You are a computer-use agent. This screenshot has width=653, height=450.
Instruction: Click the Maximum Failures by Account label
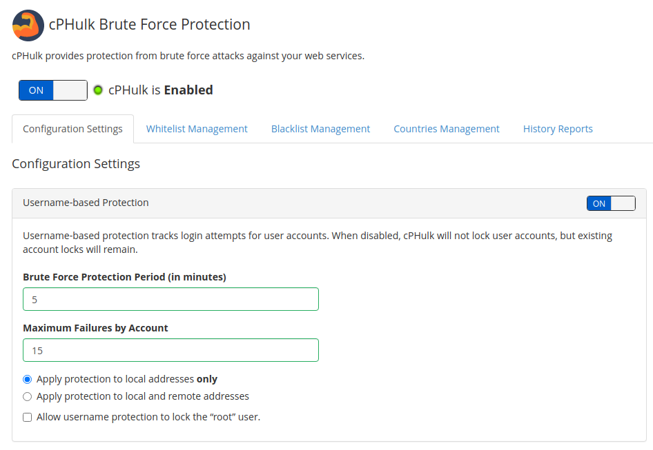point(95,328)
